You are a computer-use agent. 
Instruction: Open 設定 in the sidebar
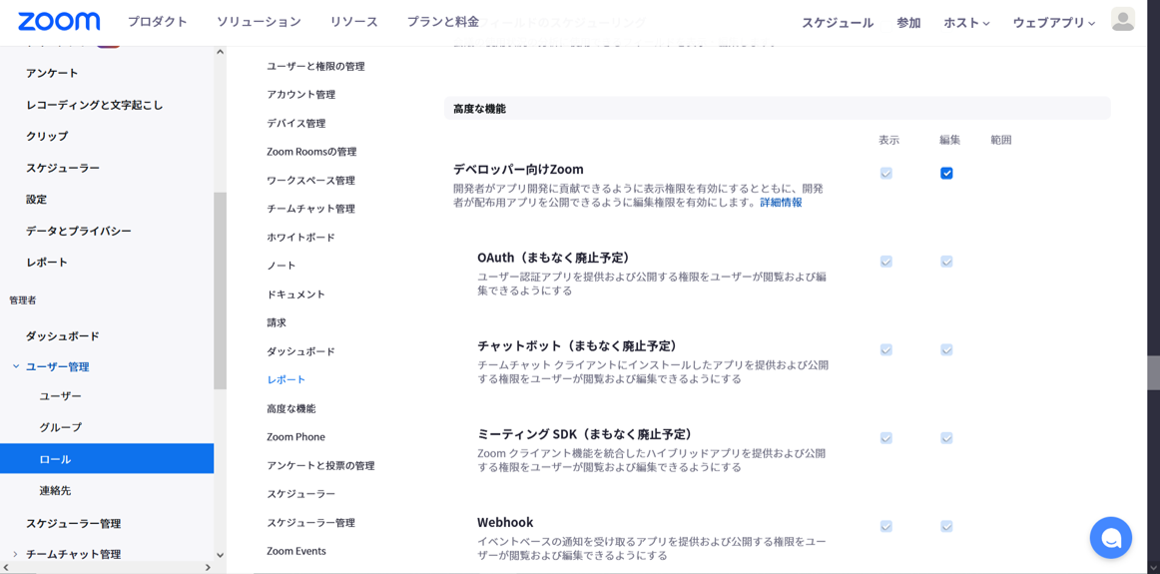coord(36,199)
